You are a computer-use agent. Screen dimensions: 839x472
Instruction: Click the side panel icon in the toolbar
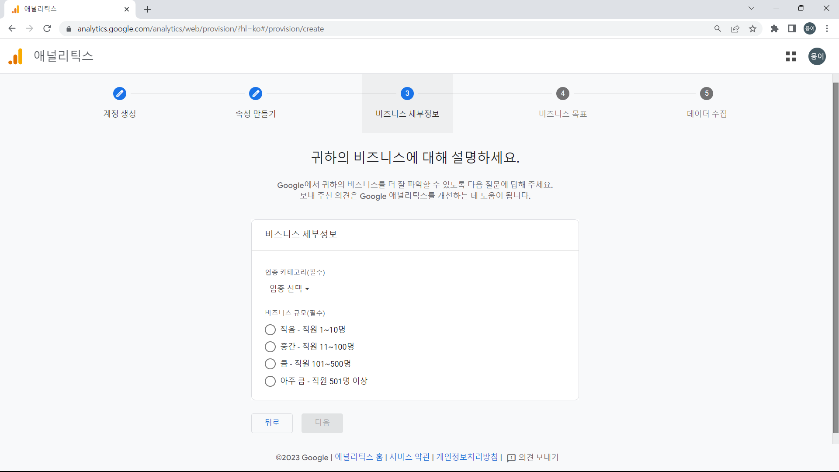pos(792,28)
